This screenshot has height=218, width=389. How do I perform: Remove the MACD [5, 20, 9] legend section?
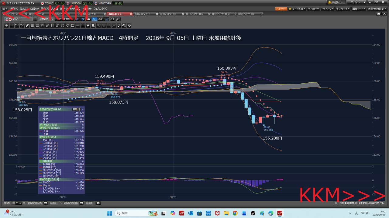[x=83, y=179]
